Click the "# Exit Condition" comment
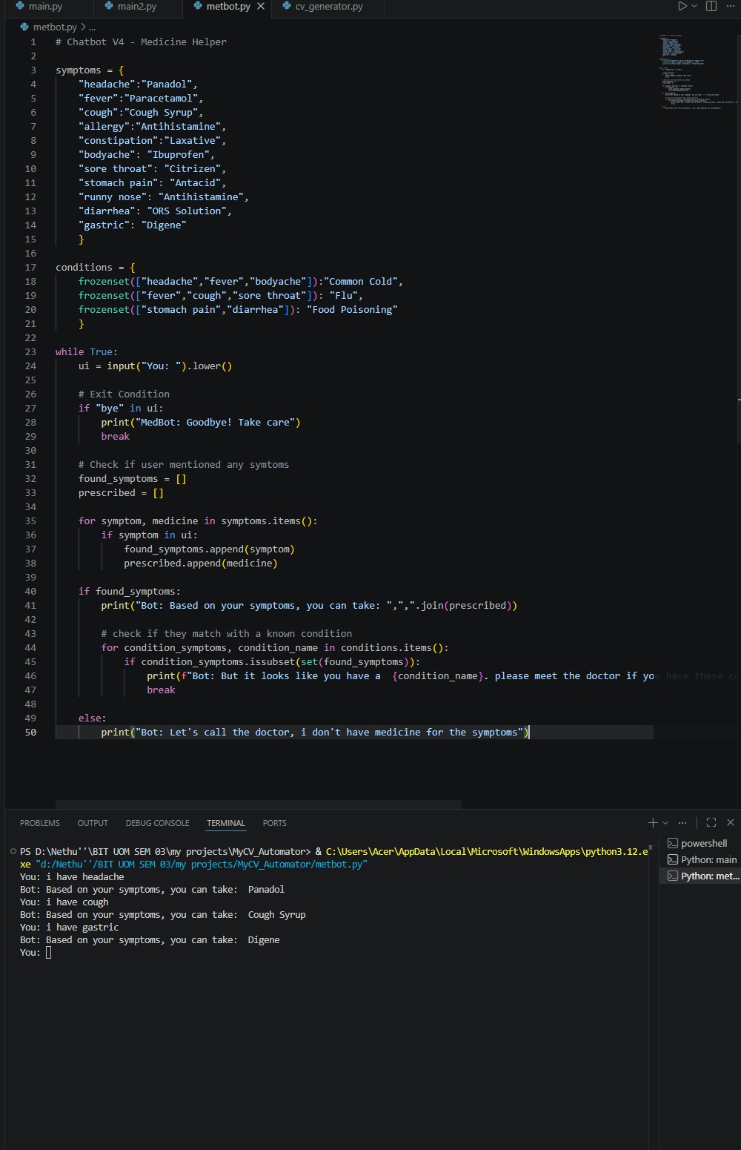This screenshot has height=1150, width=741. click(x=124, y=394)
